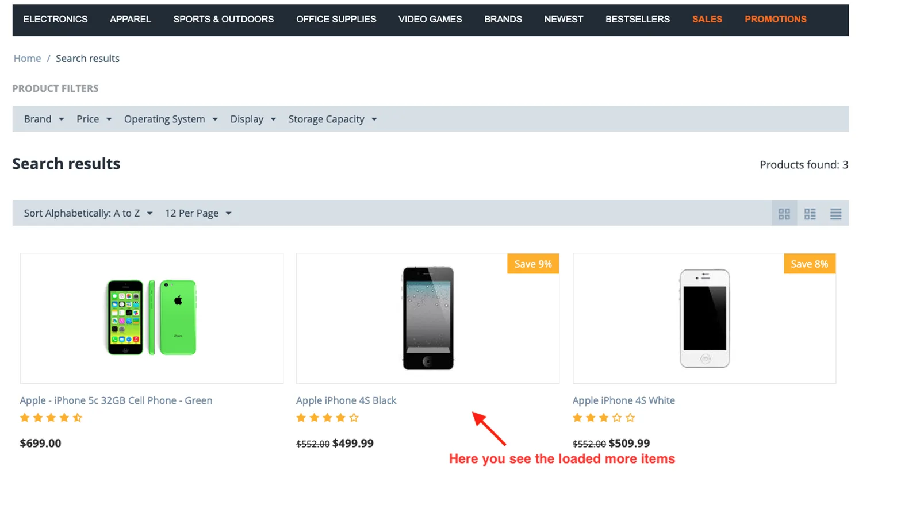Expand the Price filter dropdown
The height and width of the screenshot is (505, 920).
pyautogui.click(x=94, y=119)
